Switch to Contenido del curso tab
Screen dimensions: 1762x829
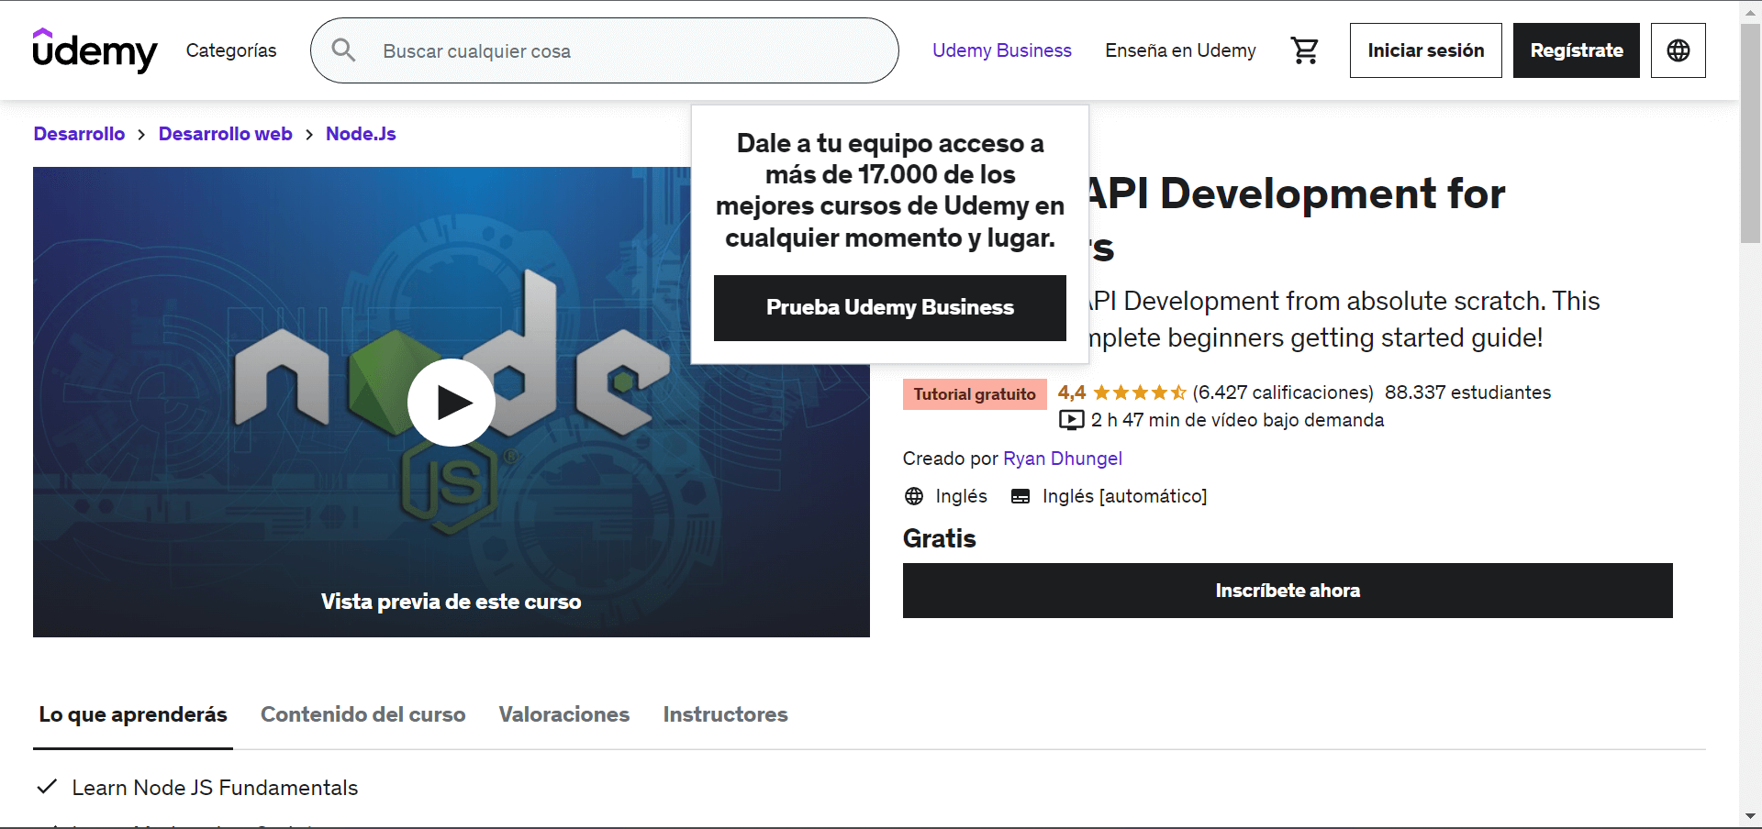(x=362, y=714)
